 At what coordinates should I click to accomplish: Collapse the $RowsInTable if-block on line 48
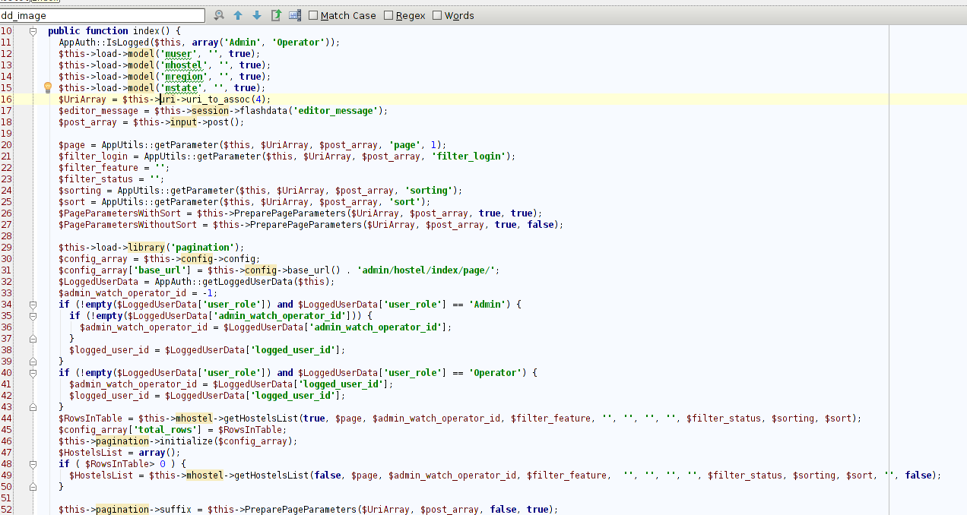click(33, 464)
